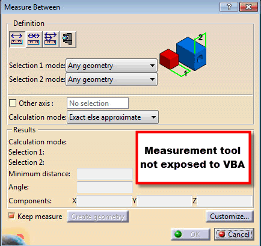Click the Minimum distance result field
This screenshot has width=261, height=246.
tap(105, 174)
